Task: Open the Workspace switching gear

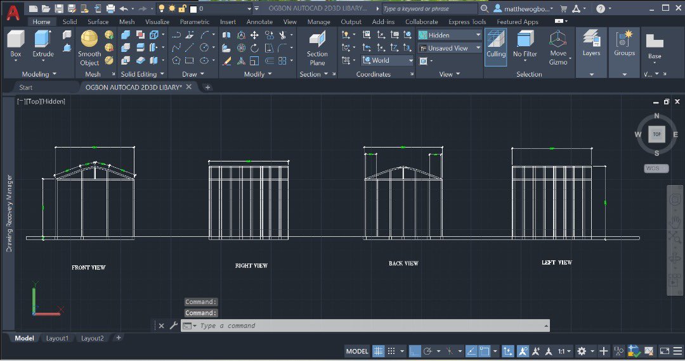Action: [x=582, y=351]
